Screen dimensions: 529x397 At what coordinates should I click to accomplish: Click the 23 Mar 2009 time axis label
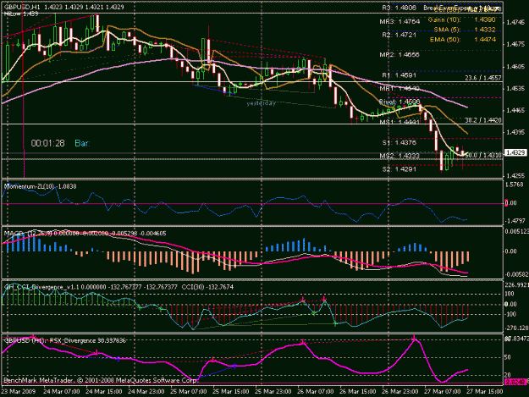click(x=19, y=391)
